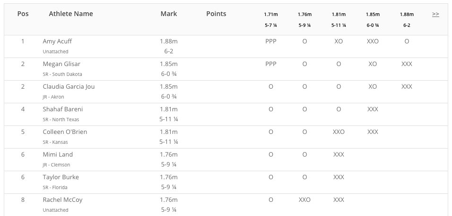Sort by the Pos column header

(x=23, y=14)
